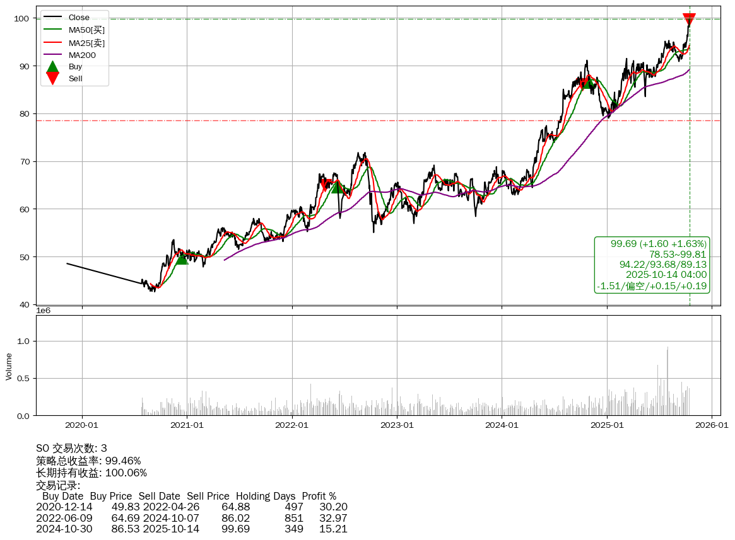The height and width of the screenshot is (540, 735).
Task: Click the red Sell triangle in the legend
Action: [53, 78]
